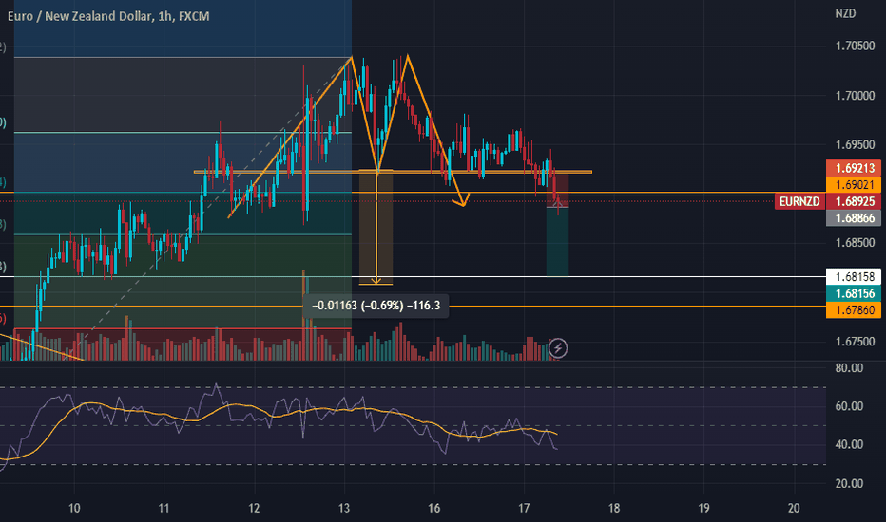The image size is (886, 522).
Task: Click date 18 on time axis
Action: pos(614,508)
